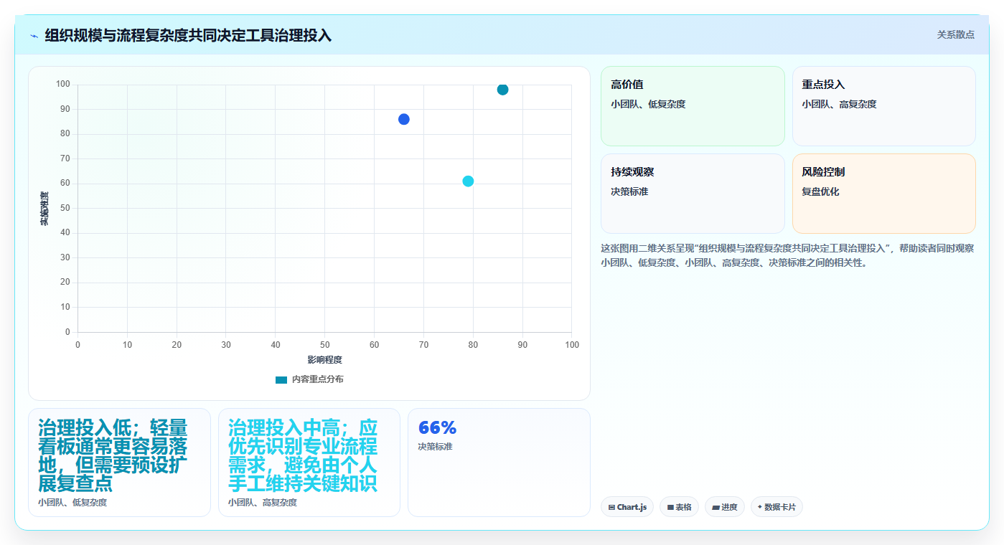Open the 重点投入 quadrant card
The image size is (1004, 545).
(x=883, y=106)
